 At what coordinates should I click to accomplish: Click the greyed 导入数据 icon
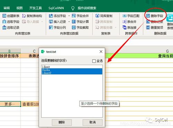(x=24, y=22)
